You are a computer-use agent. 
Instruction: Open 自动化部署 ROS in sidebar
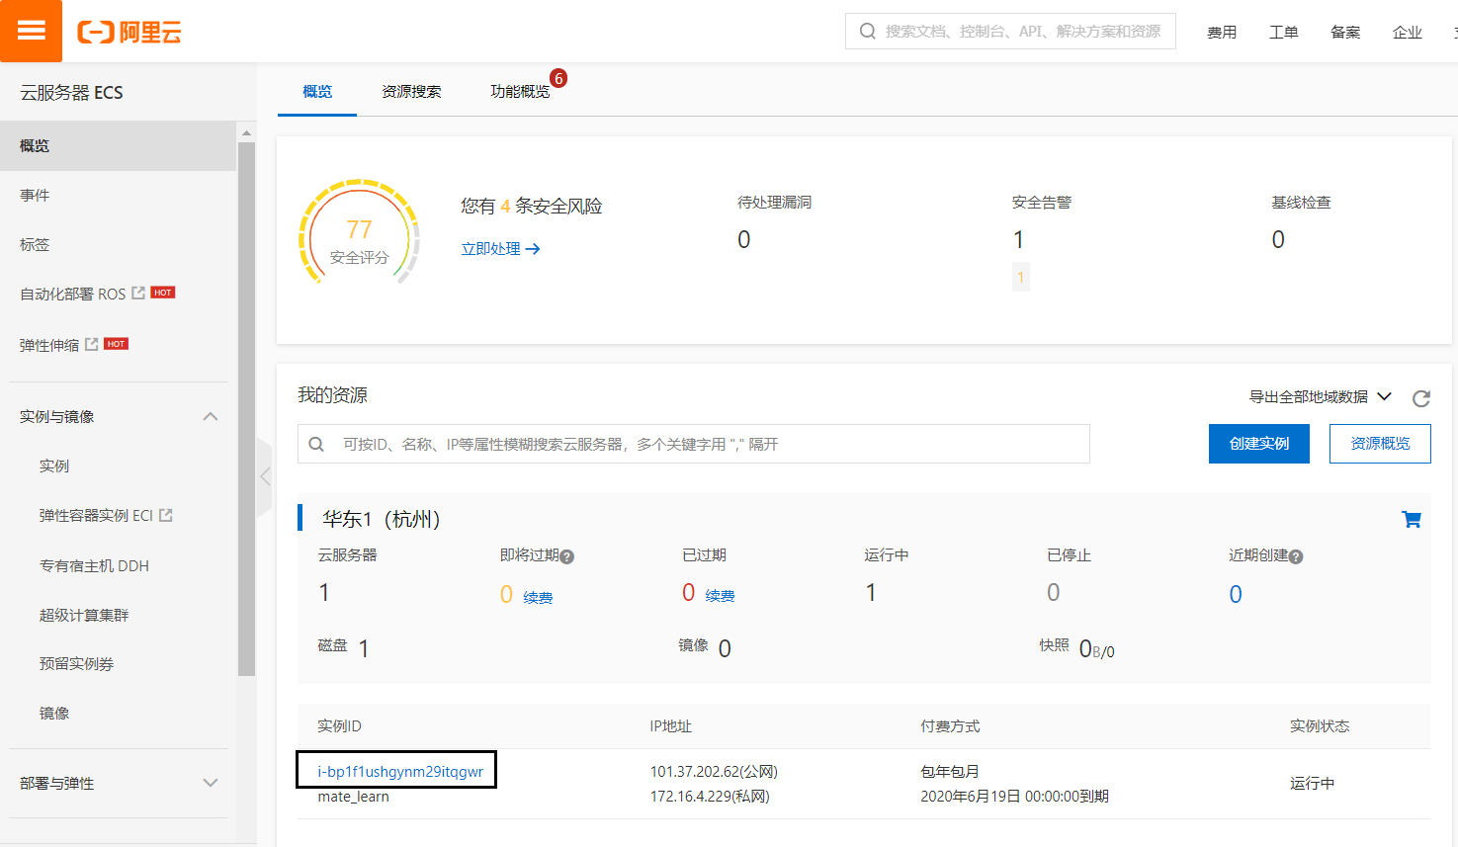(x=73, y=294)
